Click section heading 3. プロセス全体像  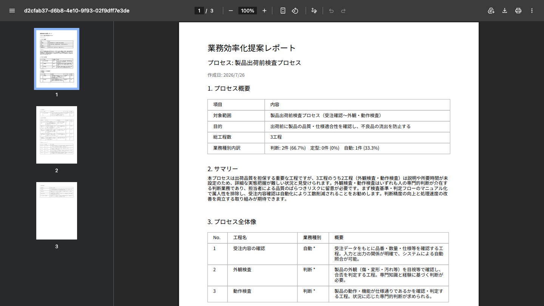click(232, 222)
